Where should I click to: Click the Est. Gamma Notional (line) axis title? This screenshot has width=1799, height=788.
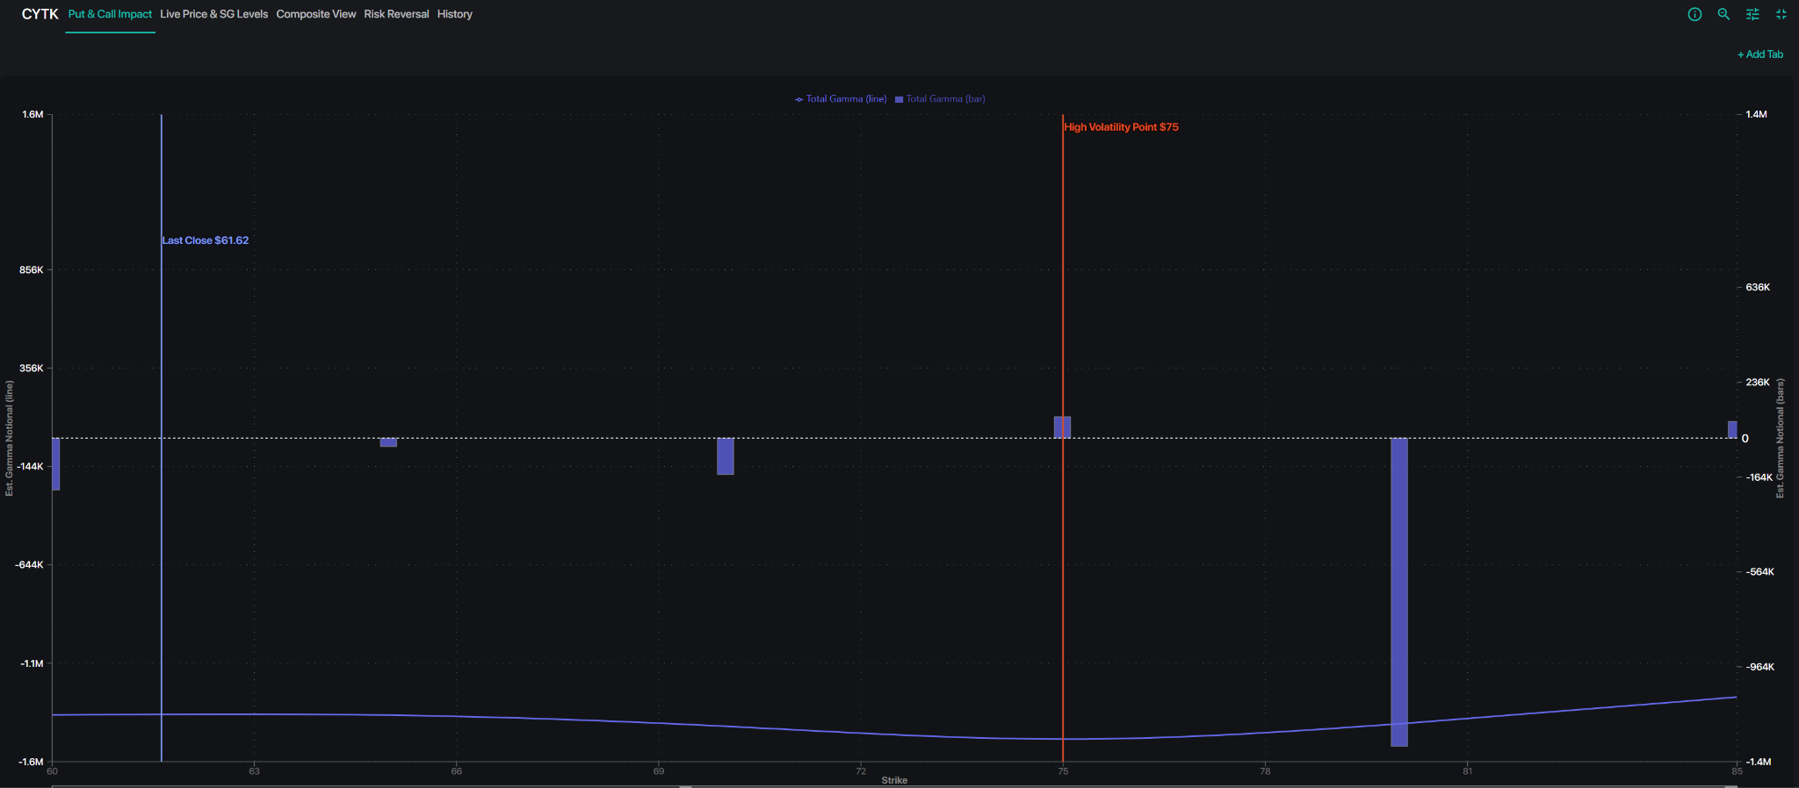coord(10,438)
